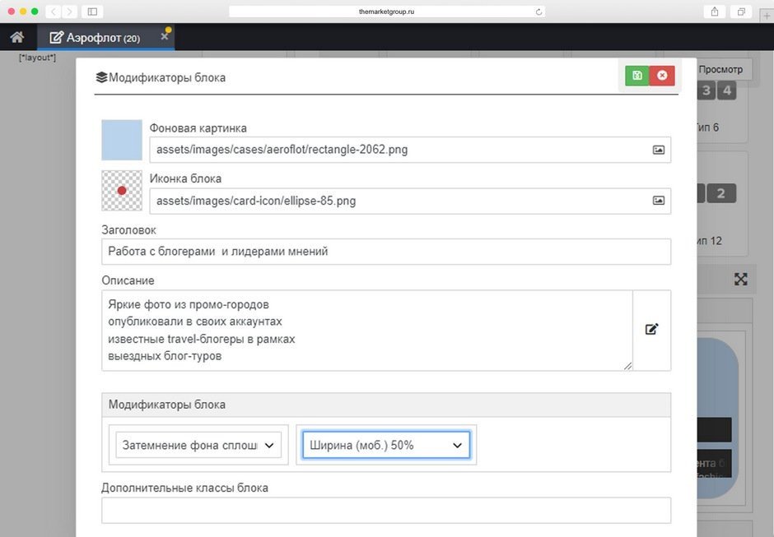
Task: Reload the page in address bar
Action: click(x=539, y=12)
